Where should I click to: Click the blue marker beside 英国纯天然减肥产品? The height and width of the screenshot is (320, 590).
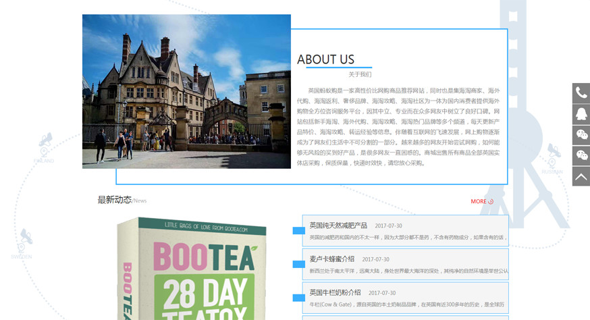click(x=299, y=231)
